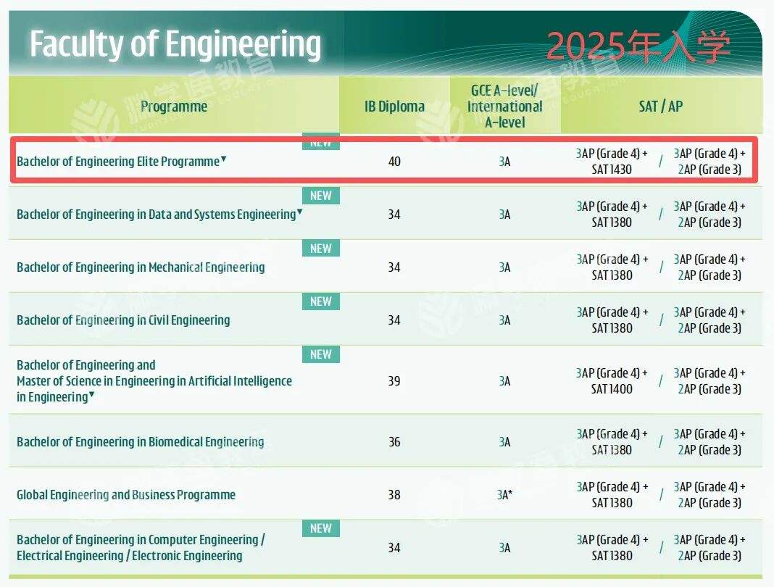774x587 pixels.
Task: Select the SAT / AP column header
Action: tap(660, 107)
